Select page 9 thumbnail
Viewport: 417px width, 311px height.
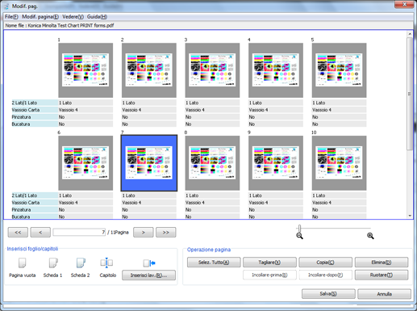pos(276,163)
